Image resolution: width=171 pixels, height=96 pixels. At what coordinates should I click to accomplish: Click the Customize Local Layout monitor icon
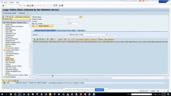point(62,6)
